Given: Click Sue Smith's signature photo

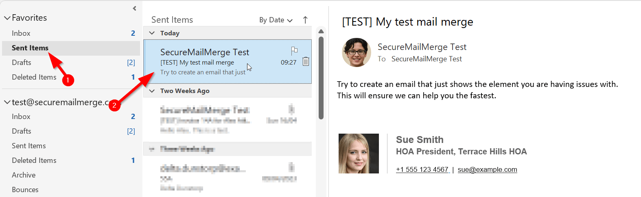Looking at the screenshot, I should coord(359,154).
